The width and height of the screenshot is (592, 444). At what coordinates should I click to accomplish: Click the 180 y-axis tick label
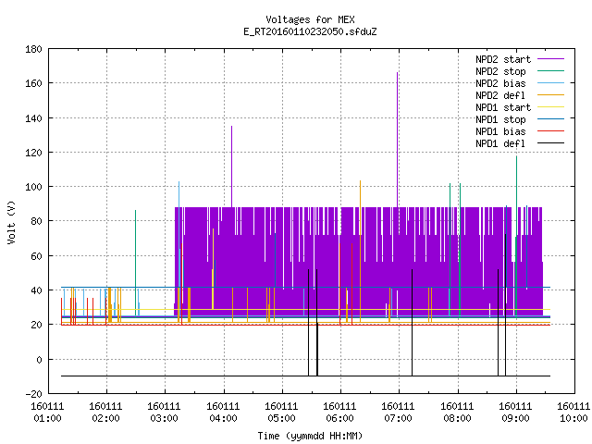point(33,49)
